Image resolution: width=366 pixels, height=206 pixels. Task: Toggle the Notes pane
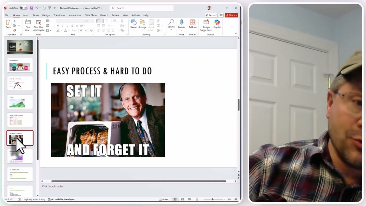click(164, 199)
